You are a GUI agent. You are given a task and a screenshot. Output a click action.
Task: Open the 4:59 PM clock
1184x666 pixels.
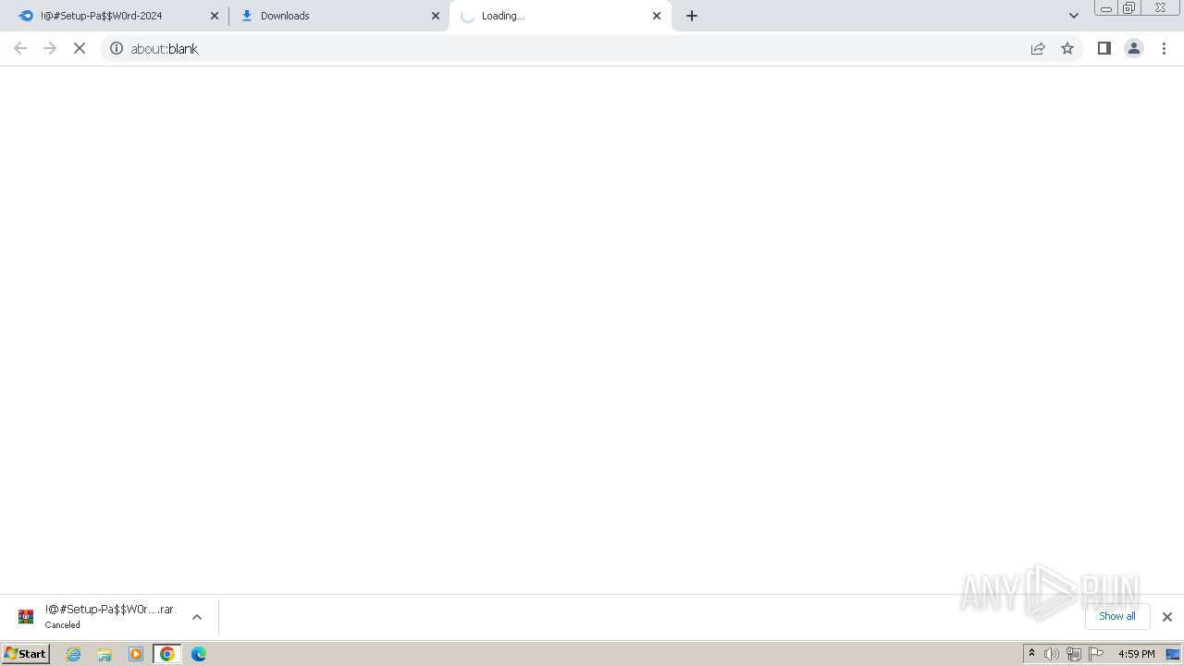click(x=1136, y=654)
